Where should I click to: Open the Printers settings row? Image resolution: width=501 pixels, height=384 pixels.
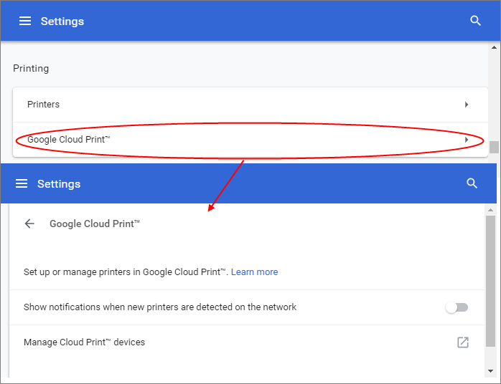(x=250, y=105)
